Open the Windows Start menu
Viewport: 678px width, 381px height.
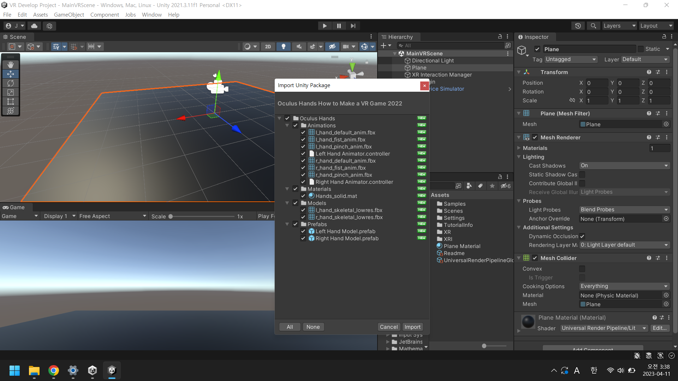[14, 370]
